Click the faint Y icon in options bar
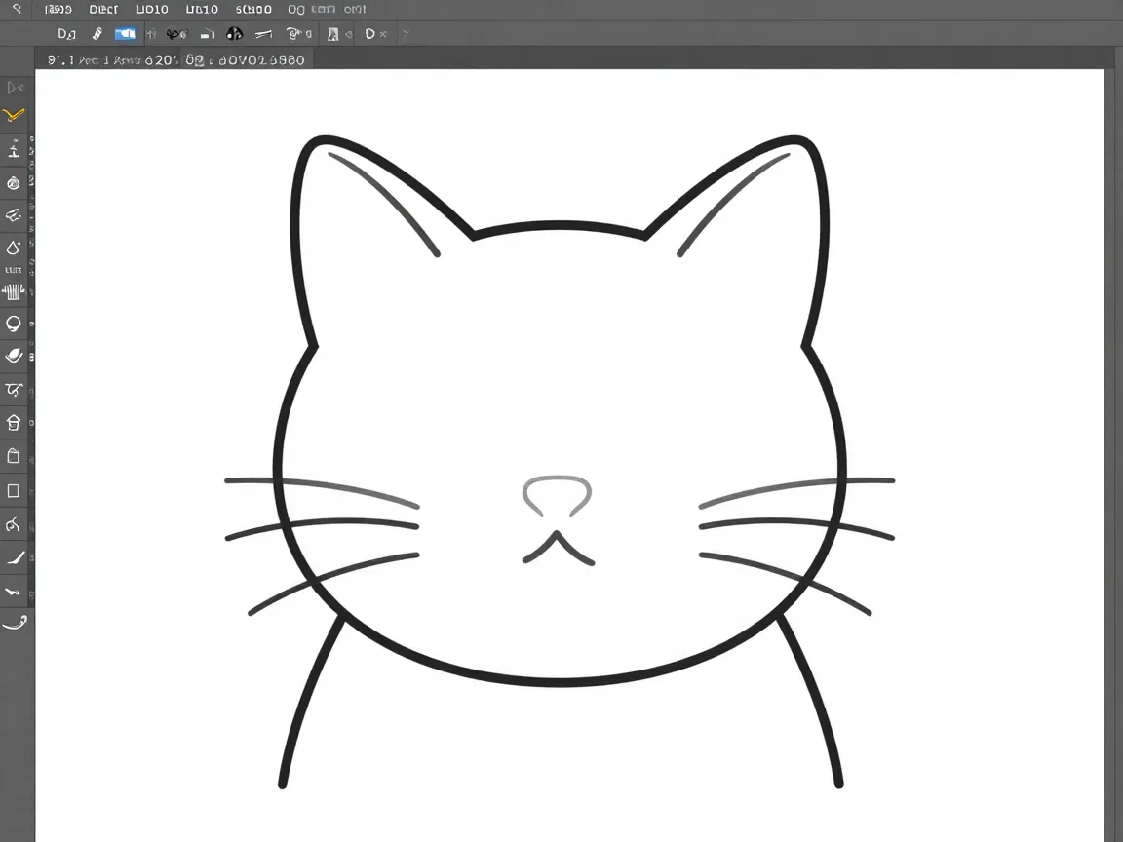This screenshot has width=1123, height=842. coord(407,34)
